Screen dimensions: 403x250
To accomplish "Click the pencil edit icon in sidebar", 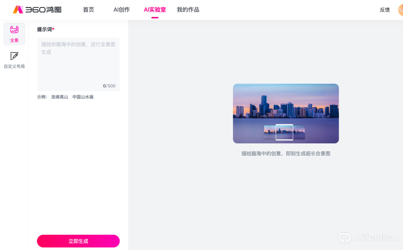I will coord(14,56).
